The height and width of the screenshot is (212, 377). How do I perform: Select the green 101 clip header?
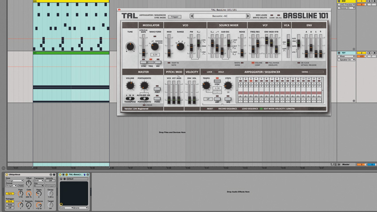tap(71, 53)
